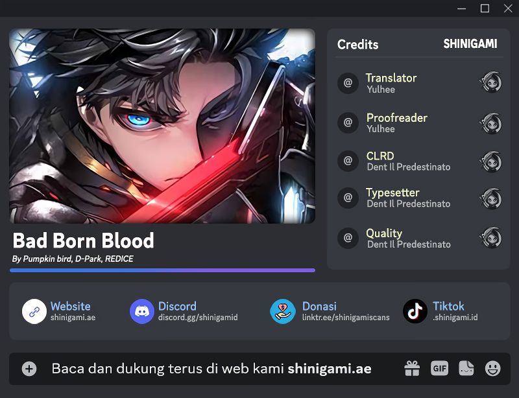Click the plus attachment icon in message bar

click(x=29, y=369)
